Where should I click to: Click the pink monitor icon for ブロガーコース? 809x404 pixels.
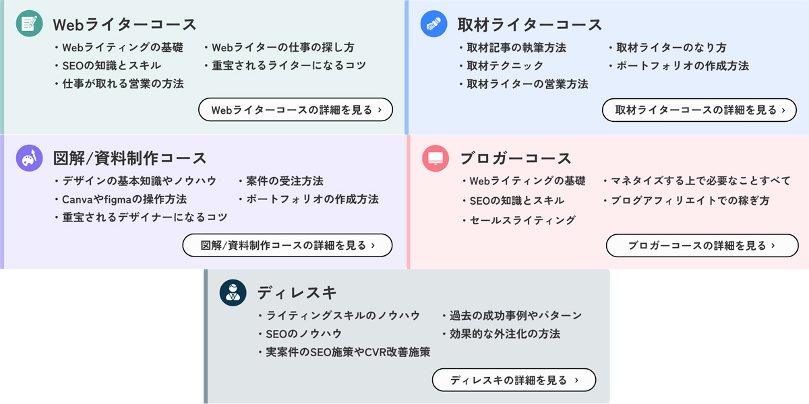[x=436, y=158]
